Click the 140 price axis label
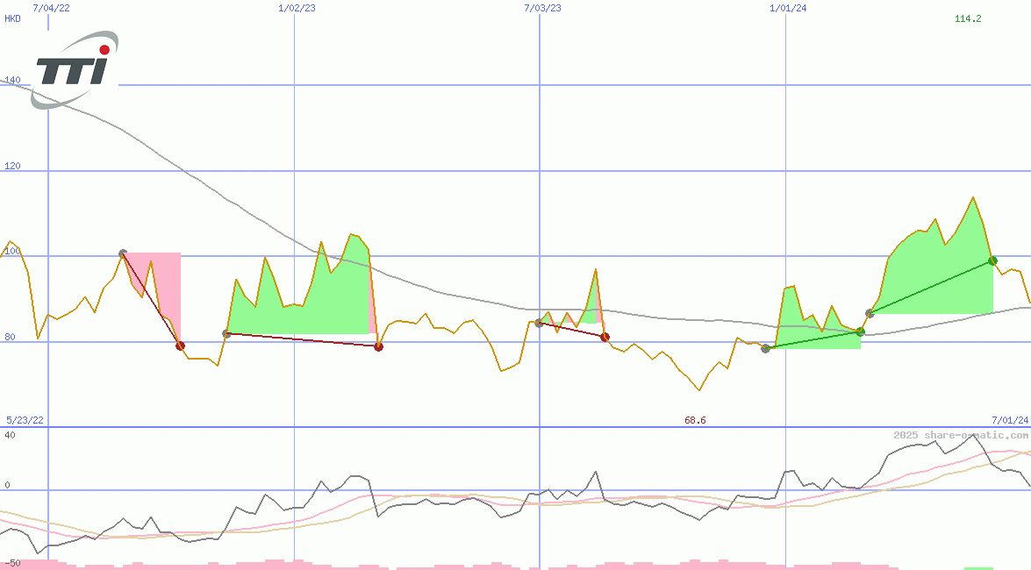 12,80
